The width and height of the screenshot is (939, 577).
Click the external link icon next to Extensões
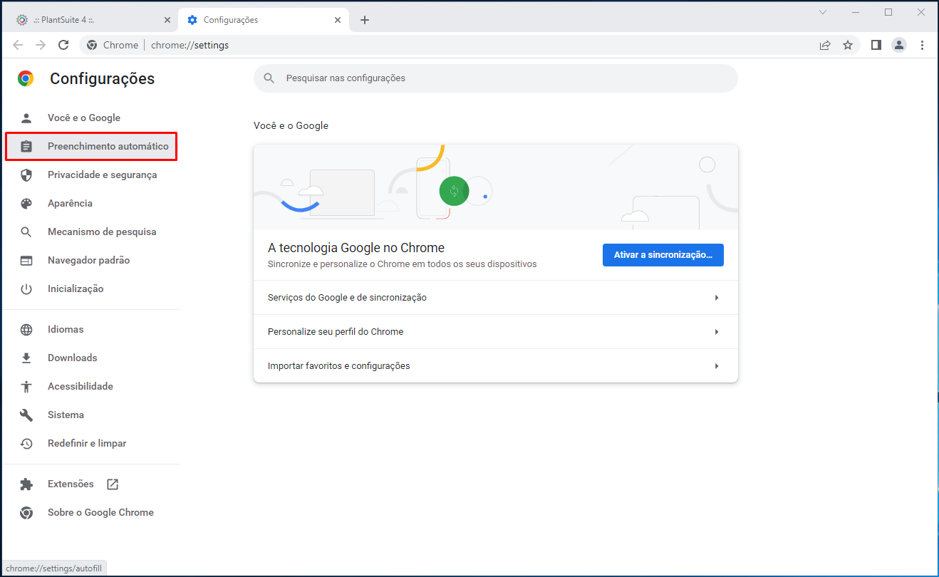pos(113,484)
